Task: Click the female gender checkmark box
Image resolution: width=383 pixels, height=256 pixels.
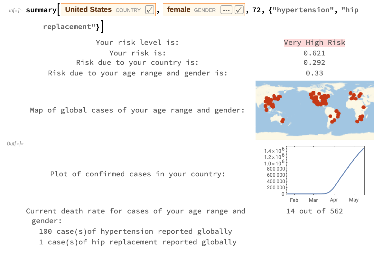Action: click(x=239, y=10)
